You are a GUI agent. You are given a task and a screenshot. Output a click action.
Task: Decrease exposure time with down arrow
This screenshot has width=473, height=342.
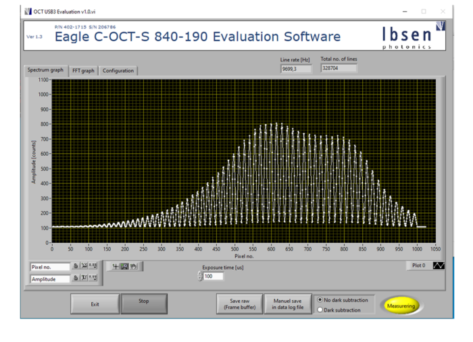tap(200, 279)
